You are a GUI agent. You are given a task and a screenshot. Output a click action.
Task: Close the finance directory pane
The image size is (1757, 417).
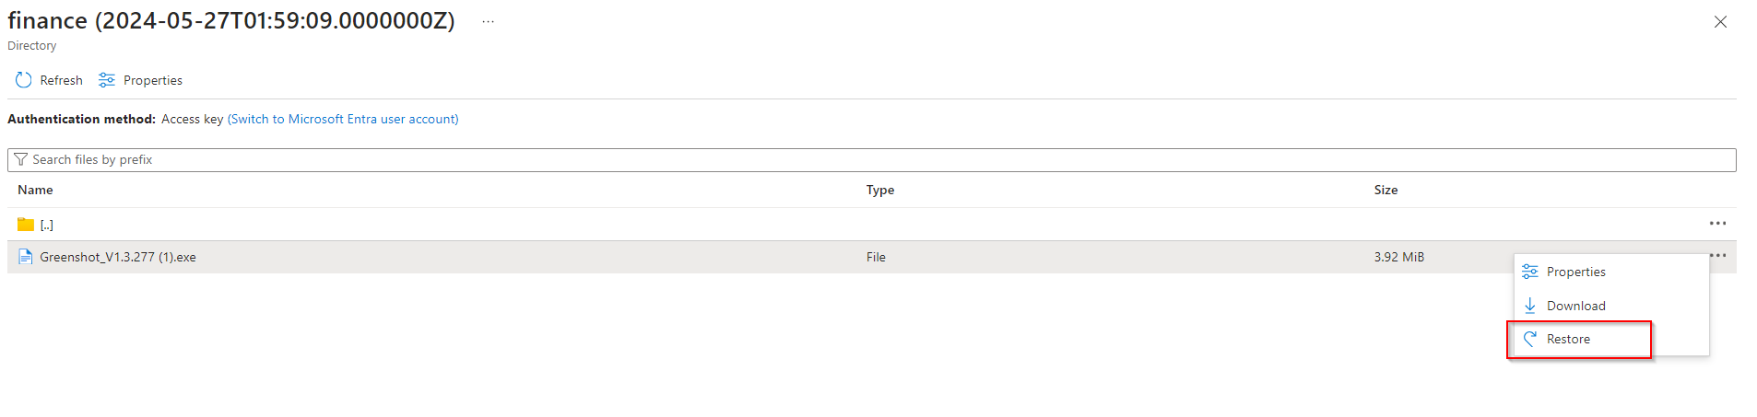pyautogui.click(x=1720, y=22)
